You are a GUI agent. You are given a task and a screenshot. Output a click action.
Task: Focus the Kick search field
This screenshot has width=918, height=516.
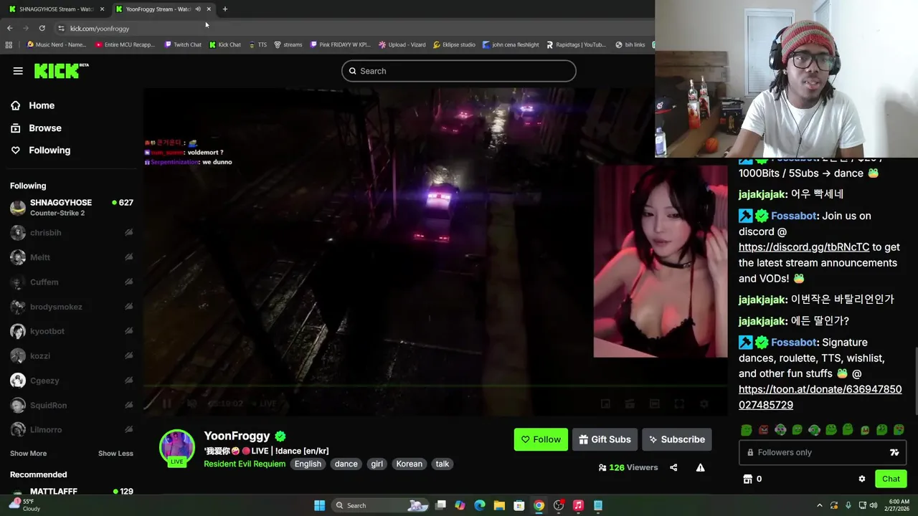[459, 71]
